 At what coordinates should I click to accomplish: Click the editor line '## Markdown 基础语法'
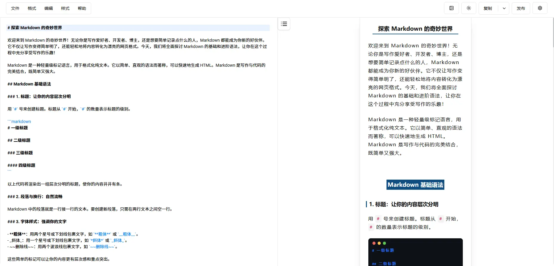point(29,84)
